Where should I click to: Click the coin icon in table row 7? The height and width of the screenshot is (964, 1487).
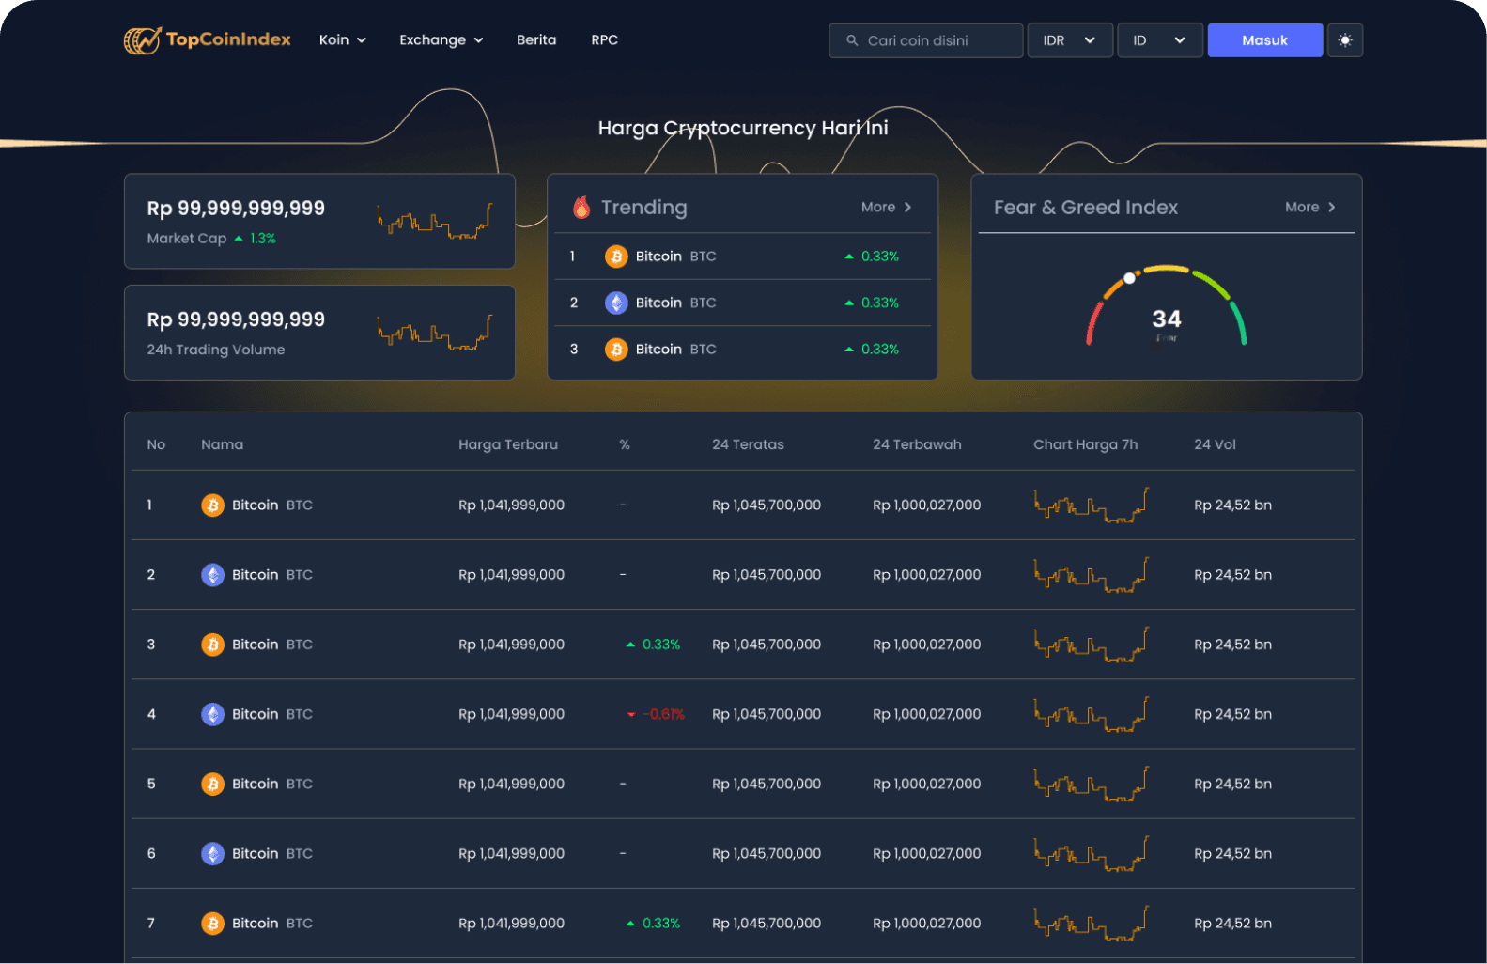213,924
